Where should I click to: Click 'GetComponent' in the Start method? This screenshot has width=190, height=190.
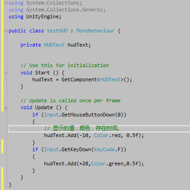pos(79,79)
